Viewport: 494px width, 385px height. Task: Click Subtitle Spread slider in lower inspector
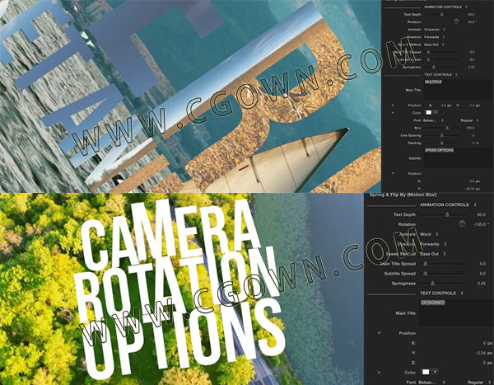pyautogui.click(x=443, y=273)
